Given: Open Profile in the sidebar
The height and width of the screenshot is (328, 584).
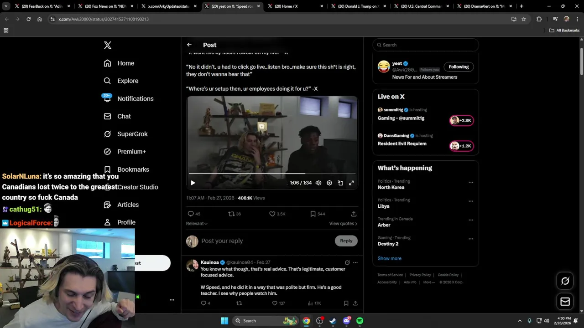Looking at the screenshot, I should point(120,222).
